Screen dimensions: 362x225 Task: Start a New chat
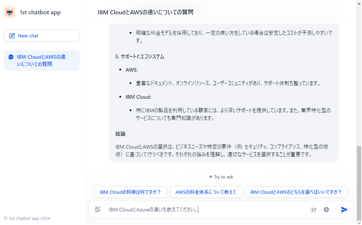pos(41,36)
